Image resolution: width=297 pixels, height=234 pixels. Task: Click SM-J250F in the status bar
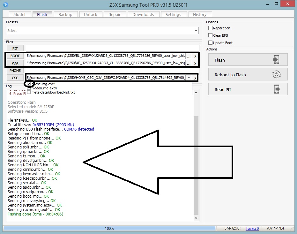[233, 228]
